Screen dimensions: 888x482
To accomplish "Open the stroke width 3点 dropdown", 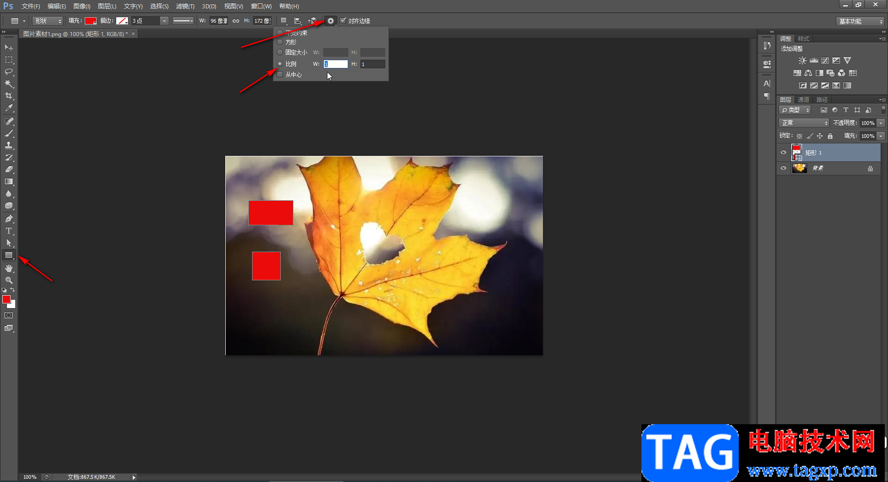I will click(164, 21).
